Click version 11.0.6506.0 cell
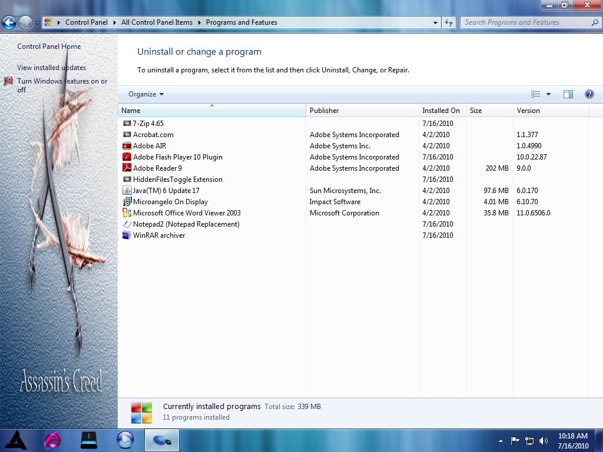This screenshot has width=603, height=452. (534, 212)
